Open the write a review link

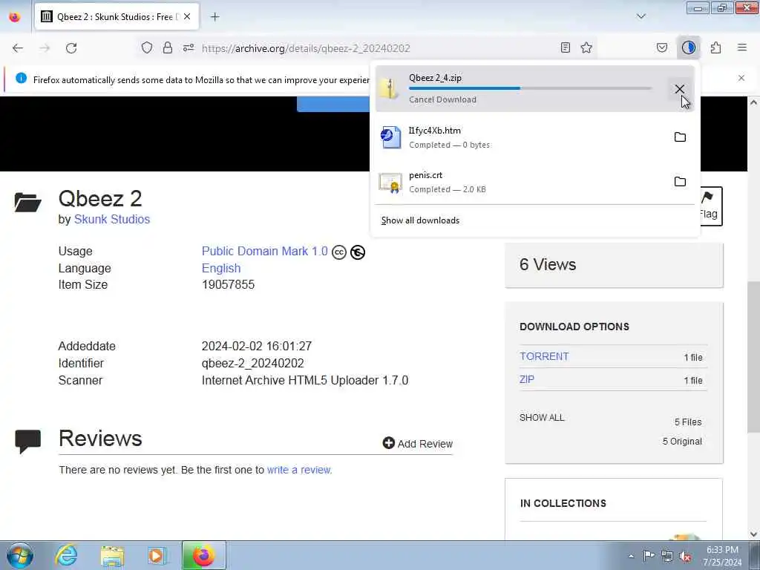pos(299,470)
